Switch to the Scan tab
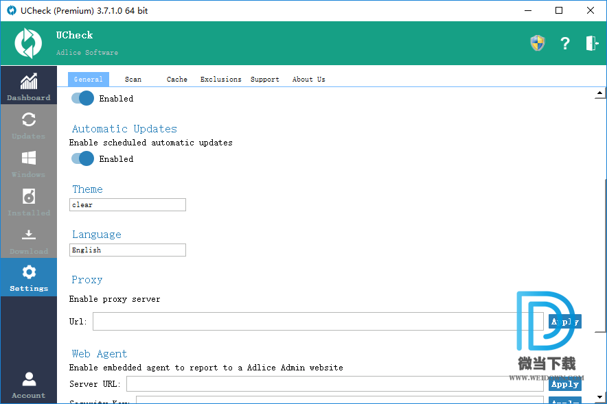 pos(133,79)
